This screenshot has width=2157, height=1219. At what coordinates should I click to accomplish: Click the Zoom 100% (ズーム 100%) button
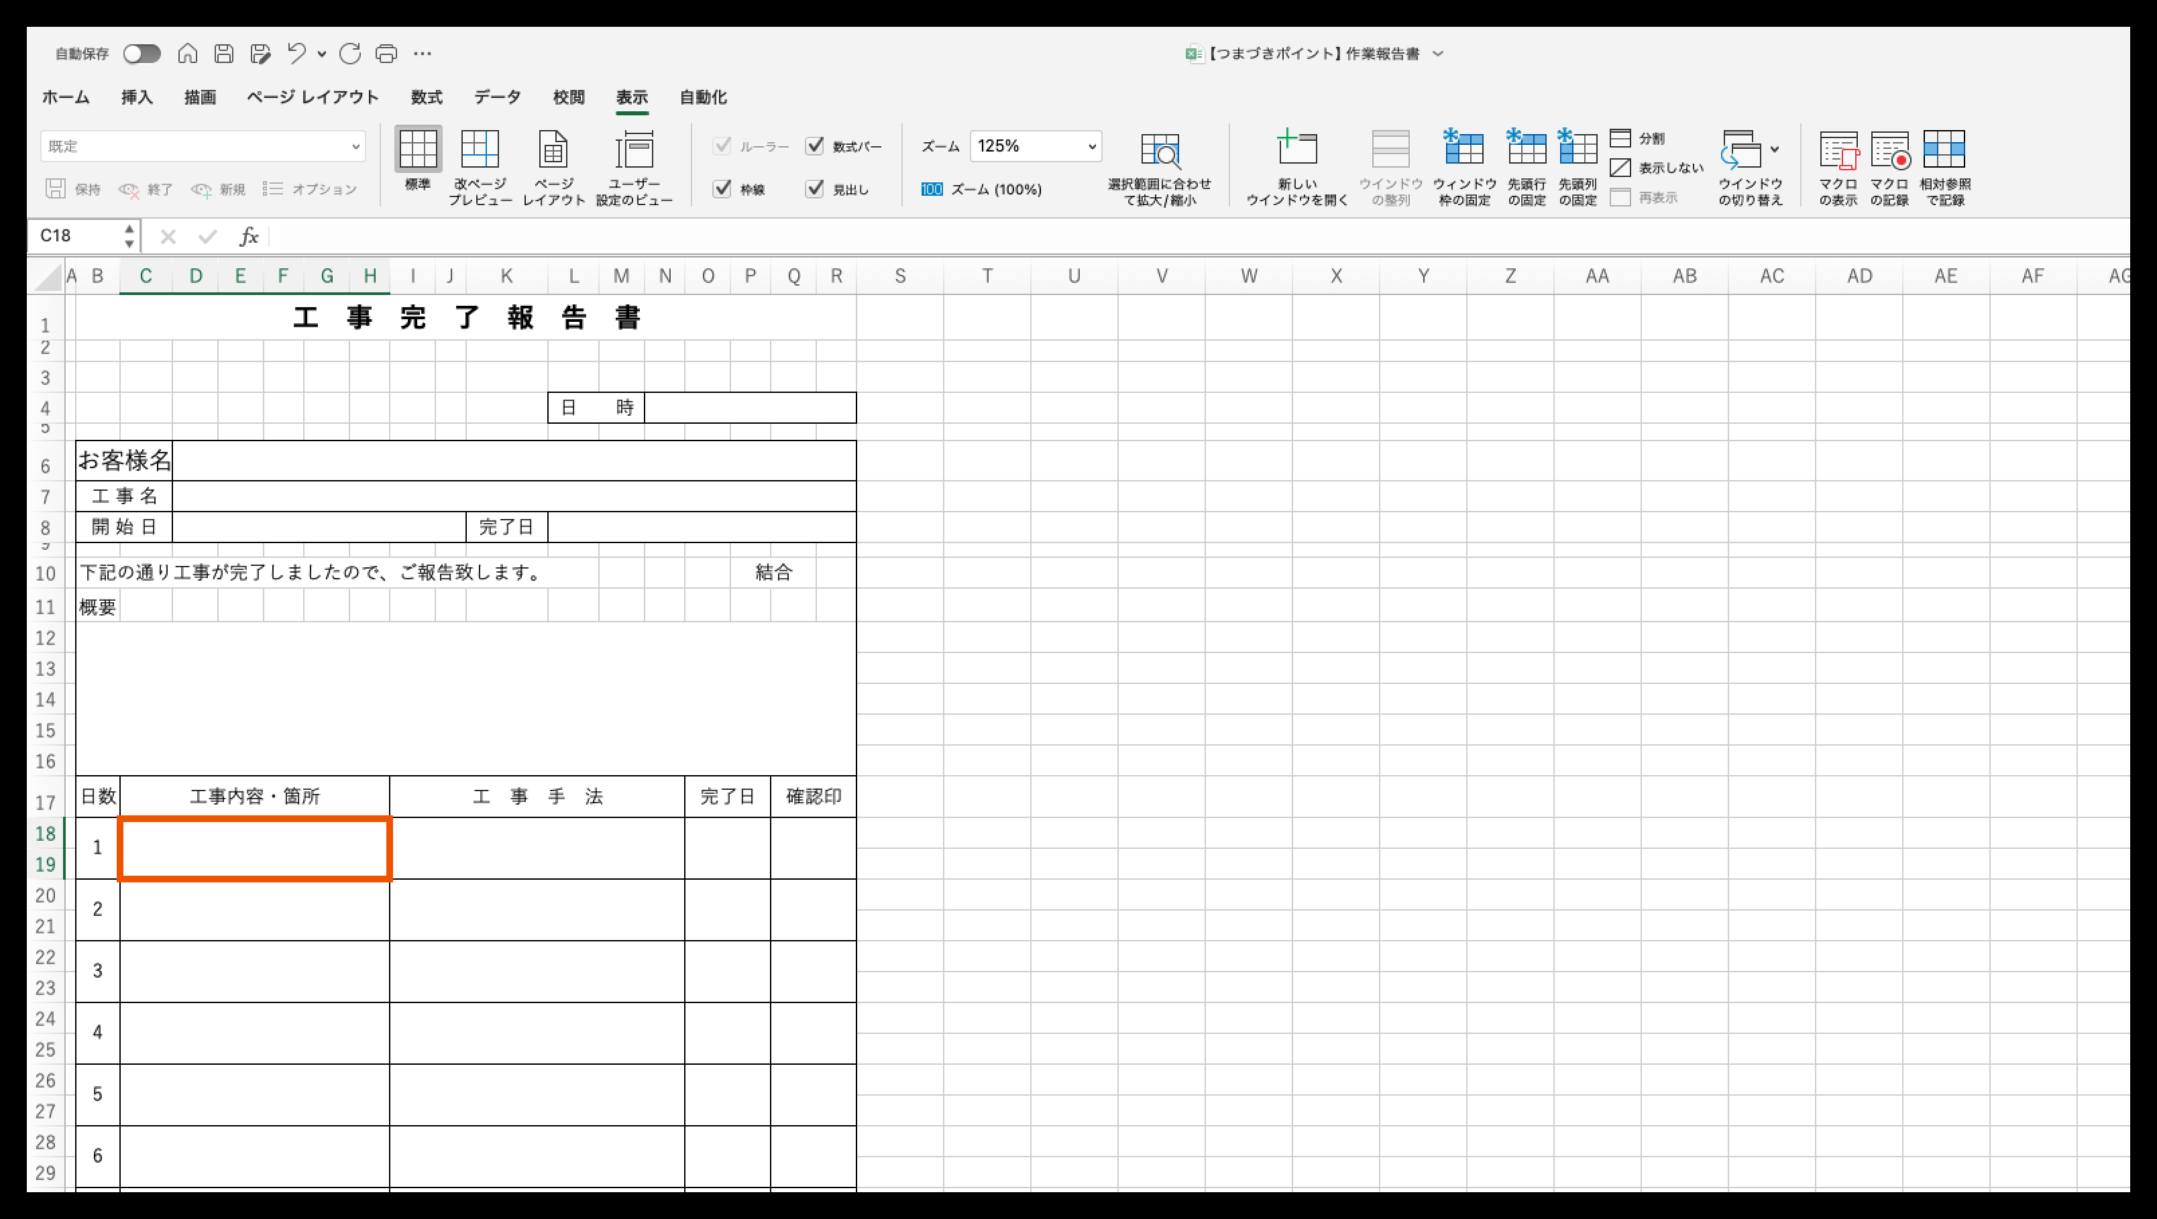click(981, 189)
